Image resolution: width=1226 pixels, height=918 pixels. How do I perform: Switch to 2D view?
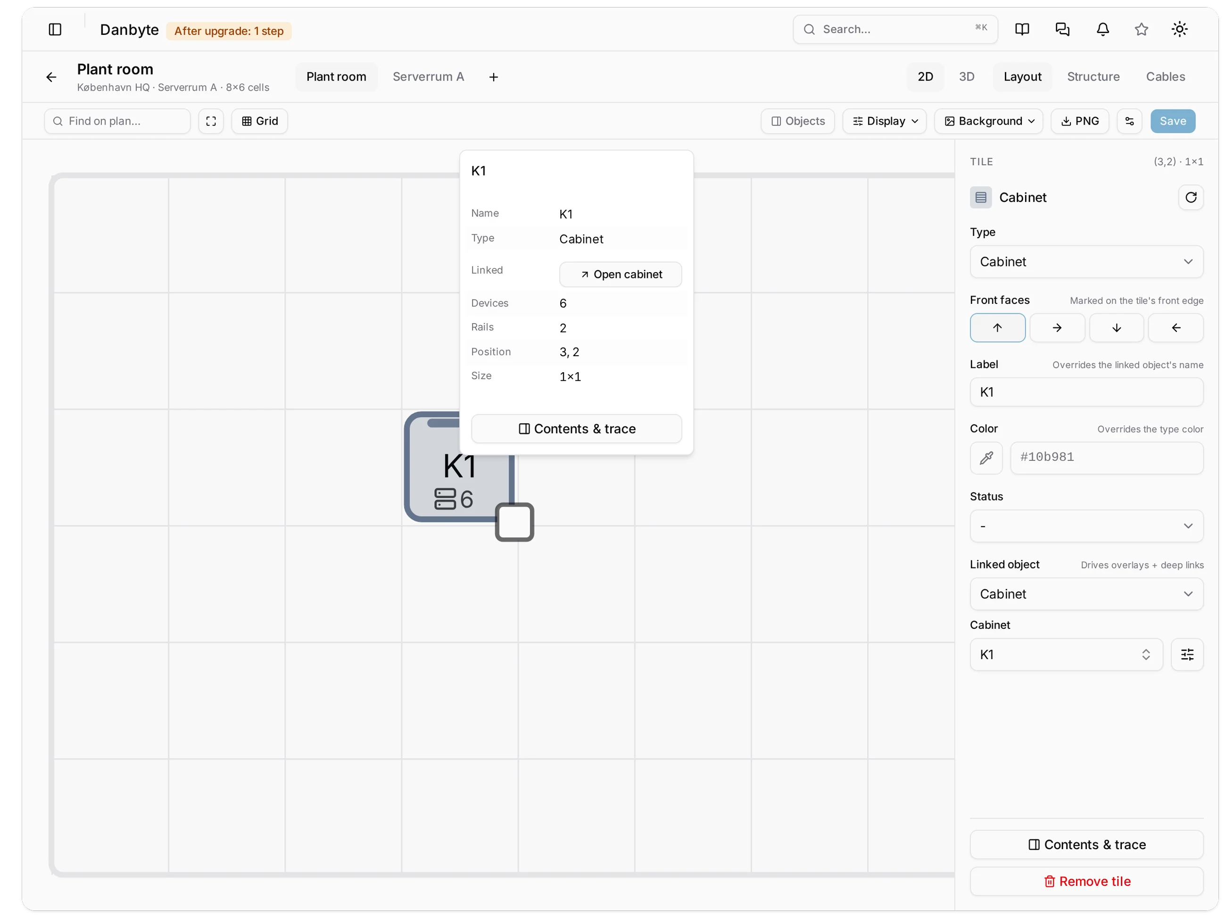pyautogui.click(x=925, y=76)
